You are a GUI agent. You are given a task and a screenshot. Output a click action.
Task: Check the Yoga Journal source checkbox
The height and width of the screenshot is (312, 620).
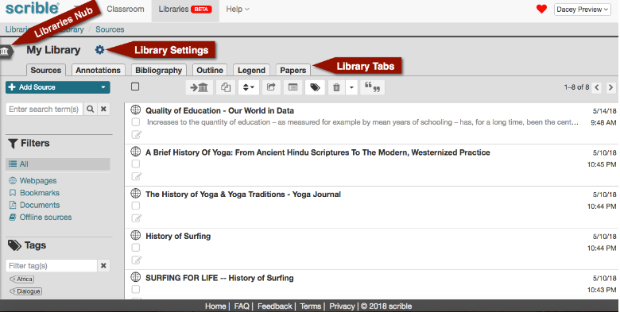pos(136,206)
